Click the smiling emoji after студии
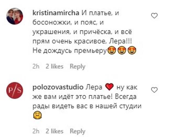The image size is (169, 137). point(37,115)
